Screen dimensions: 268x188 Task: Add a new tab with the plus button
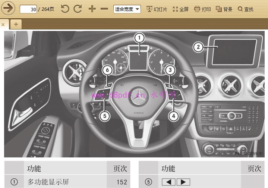point(16,24)
